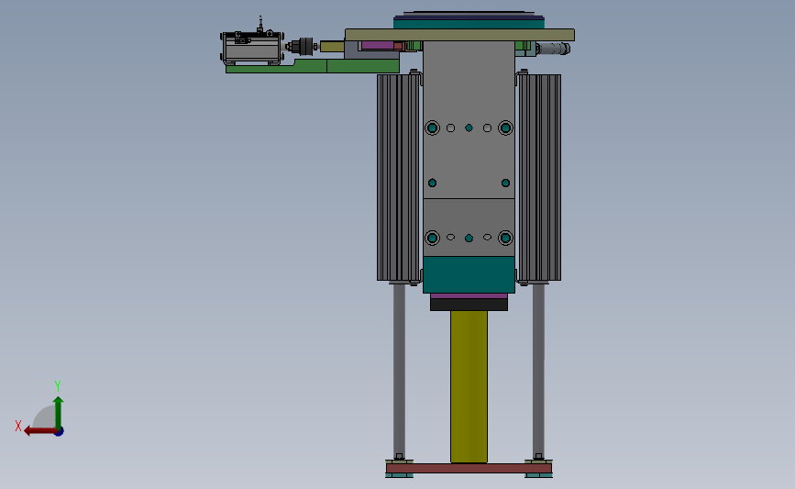Click the blue Z axis dot of the triad
The image size is (795, 489).
click(60, 432)
